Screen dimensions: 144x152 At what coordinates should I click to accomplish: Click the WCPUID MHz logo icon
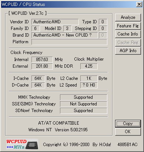pos(22,144)
